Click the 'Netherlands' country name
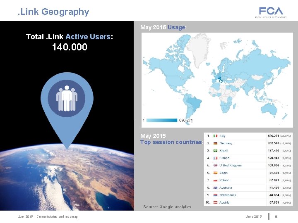298x223 pixels. (228, 195)
